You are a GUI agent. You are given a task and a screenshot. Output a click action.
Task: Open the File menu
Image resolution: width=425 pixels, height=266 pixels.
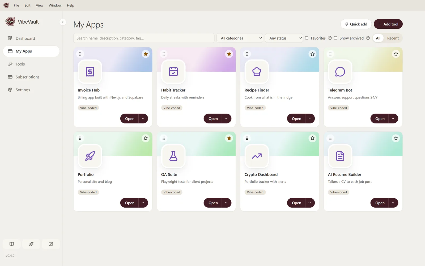coord(16,5)
